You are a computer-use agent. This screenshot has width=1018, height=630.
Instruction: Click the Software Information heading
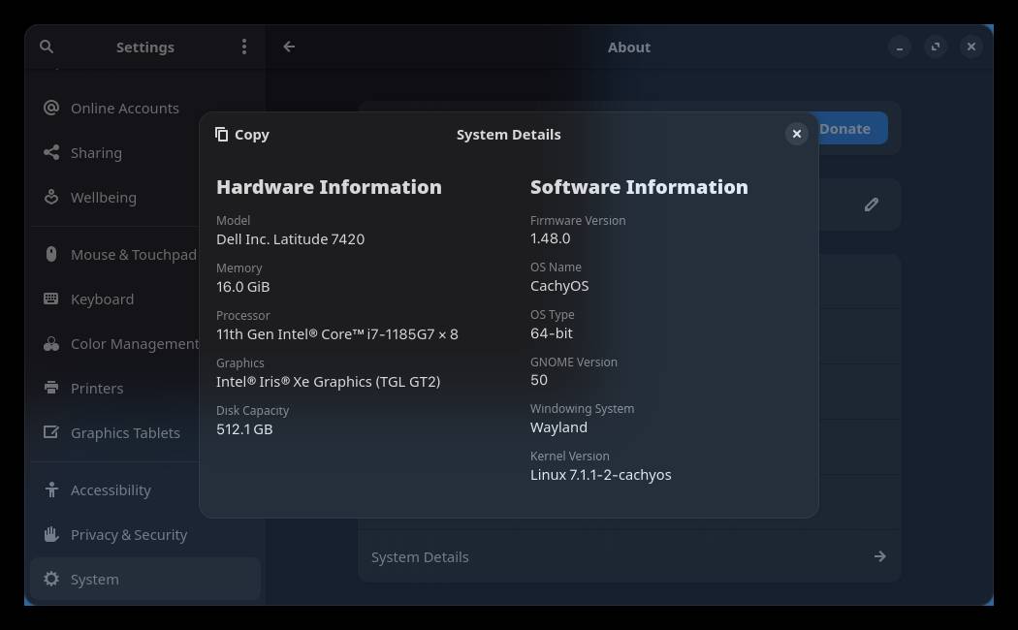tap(639, 187)
